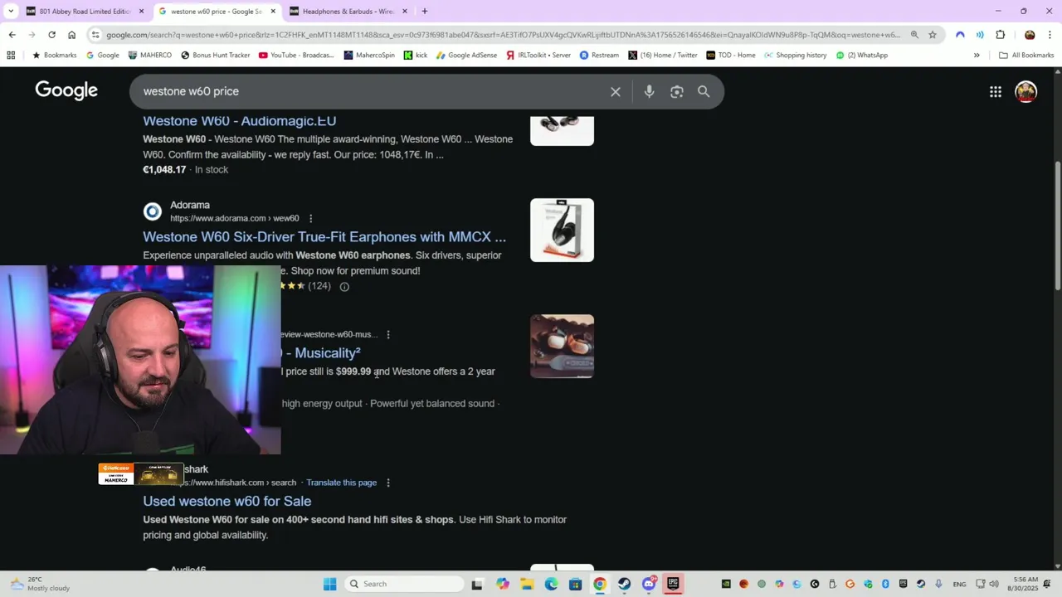Reload the current page
The image size is (1062, 597).
point(51,35)
